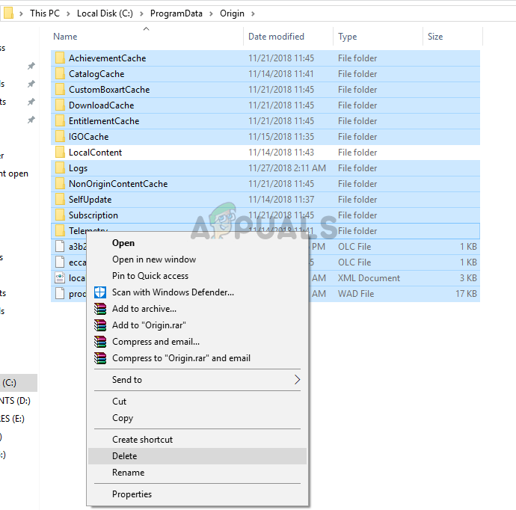The height and width of the screenshot is (510, 516).
Task: Choose Open in new window
Action: pyautogui.click(x=197, y=259)
